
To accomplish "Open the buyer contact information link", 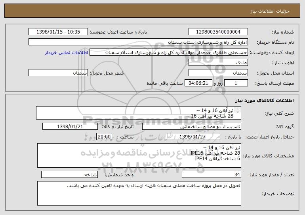I will 67,52.
